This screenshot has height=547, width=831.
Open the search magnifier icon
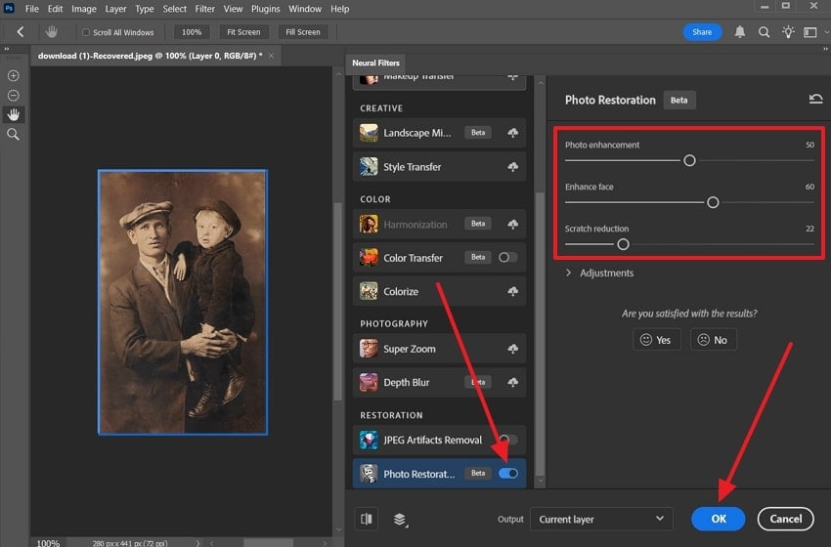point(764,32)
